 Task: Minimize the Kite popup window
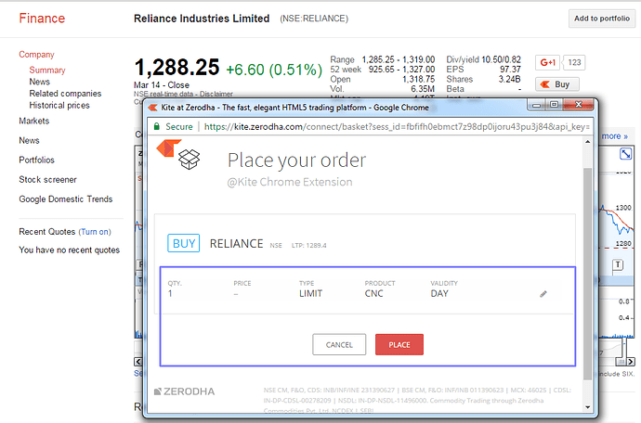537,106
